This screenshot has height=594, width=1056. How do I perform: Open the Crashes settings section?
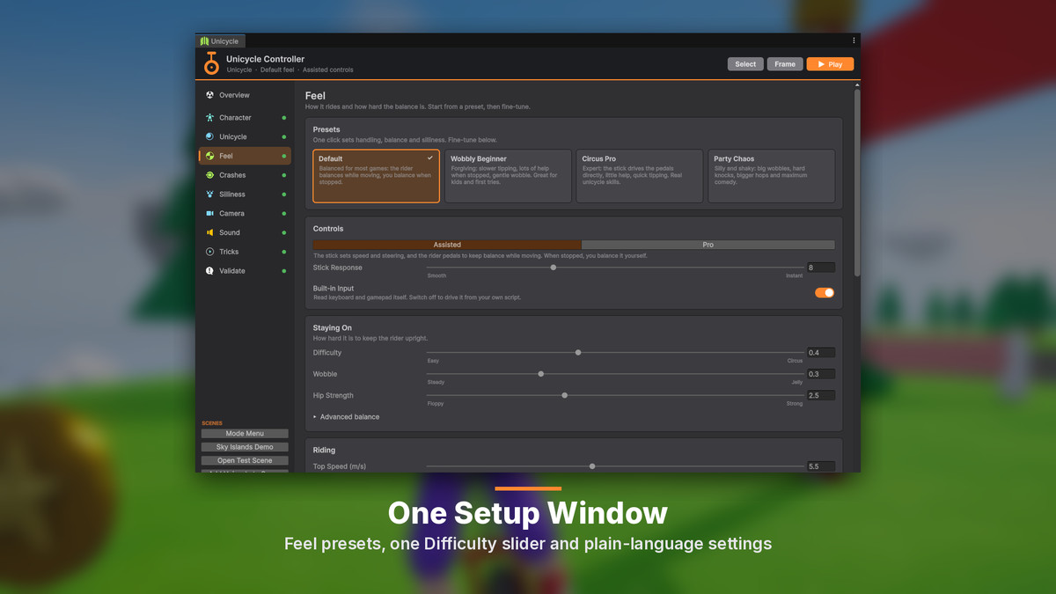(244, 175)
